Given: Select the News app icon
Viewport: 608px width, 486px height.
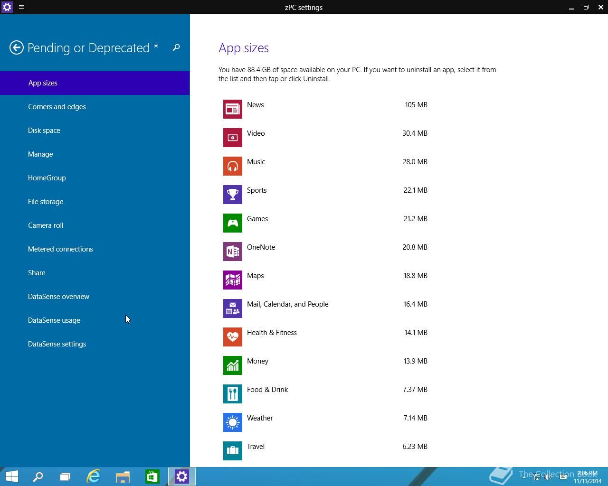Looking at the screenshot, I should click(x=233, y=109).
